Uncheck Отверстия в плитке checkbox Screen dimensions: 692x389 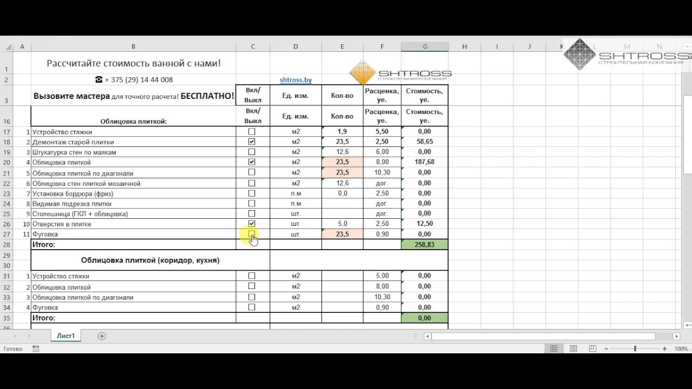tap(251, 224)
